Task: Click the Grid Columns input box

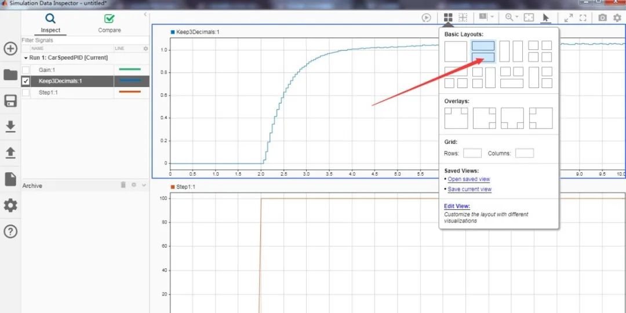Action: (x=525, y=153)
